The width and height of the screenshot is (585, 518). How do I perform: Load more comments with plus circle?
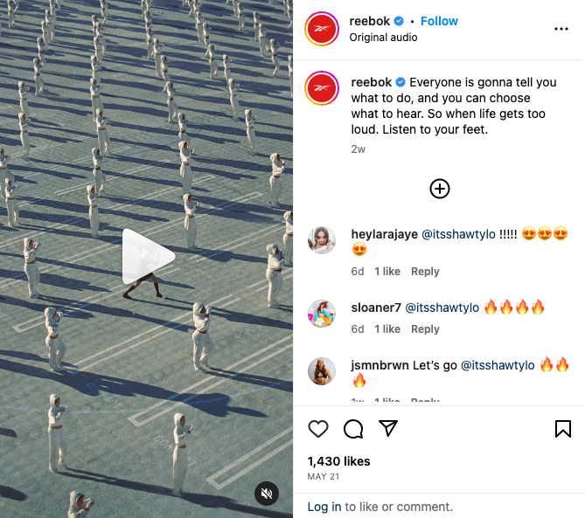point(440,189)
